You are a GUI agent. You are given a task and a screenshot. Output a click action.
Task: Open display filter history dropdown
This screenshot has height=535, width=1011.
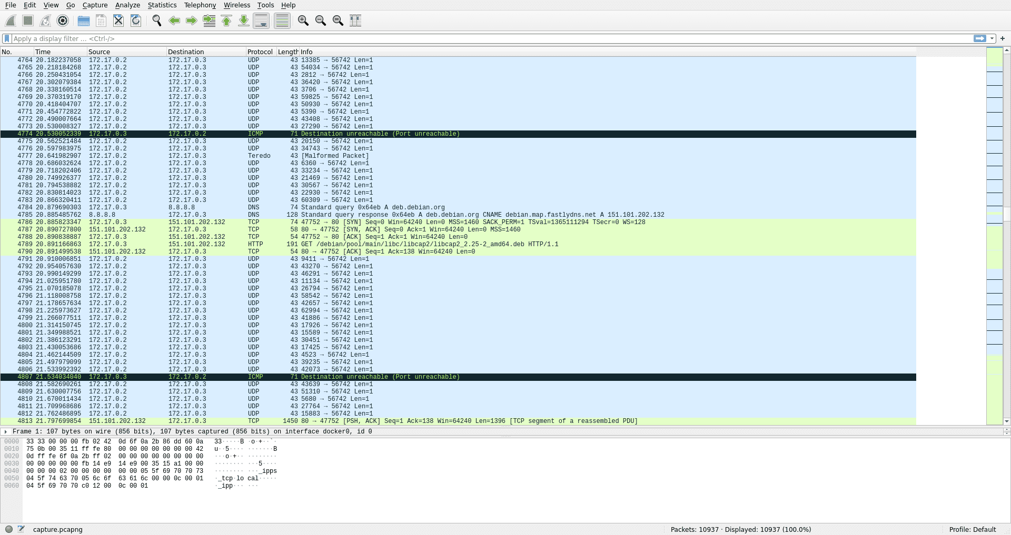[992, 38]
